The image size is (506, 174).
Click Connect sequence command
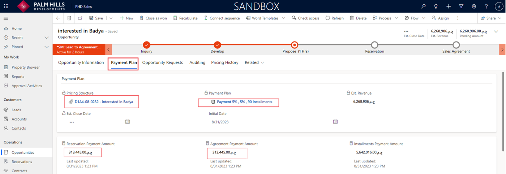[222, 18]
